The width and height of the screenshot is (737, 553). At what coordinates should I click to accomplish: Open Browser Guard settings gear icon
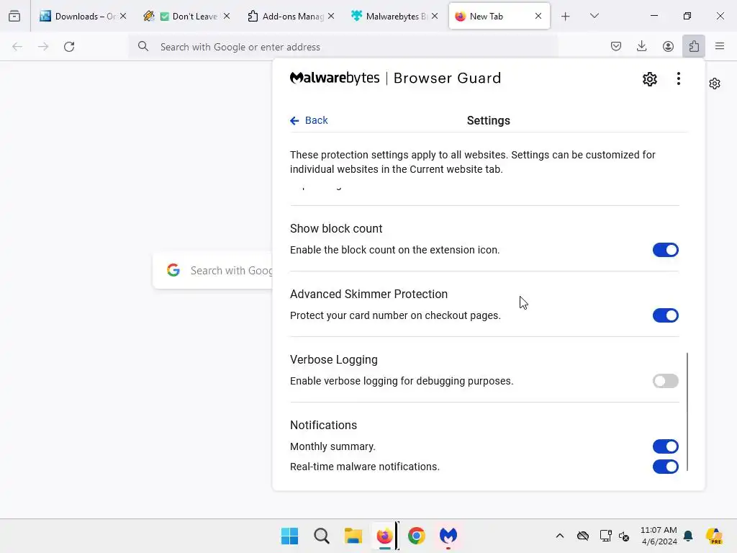[650, 79]
